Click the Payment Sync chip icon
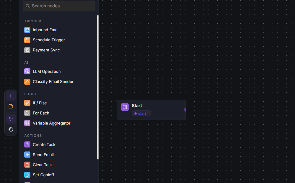The image size is (295, 183). (x=27, y=50)
